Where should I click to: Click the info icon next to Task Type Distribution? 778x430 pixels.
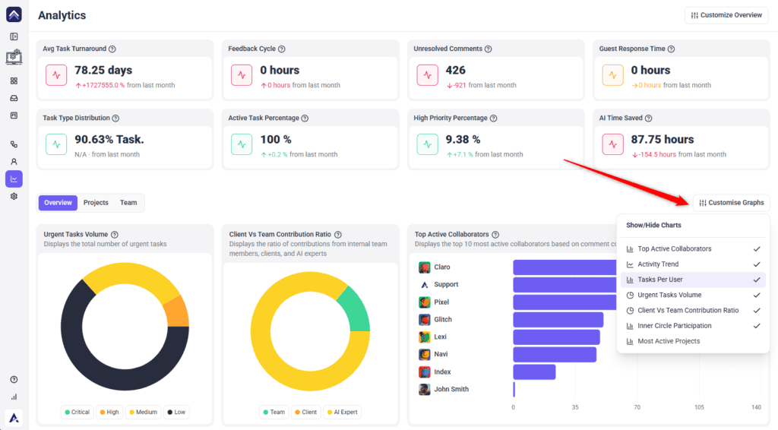[x=115, y=118]
